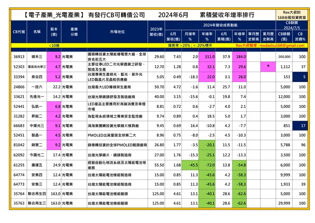Select the <10億 note in yellow row

pos(54,46)
